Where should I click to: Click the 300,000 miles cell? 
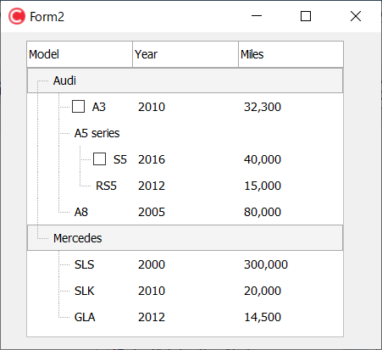[x=266, y=264]
